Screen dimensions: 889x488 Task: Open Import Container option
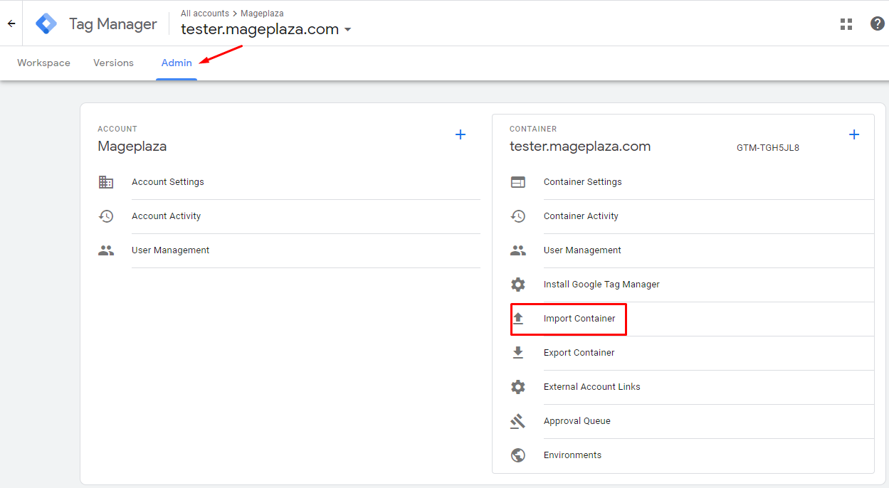579,319
